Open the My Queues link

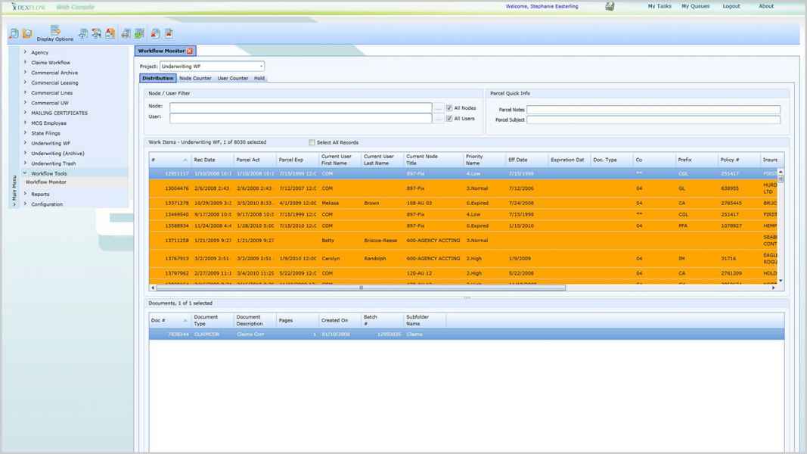695,6
